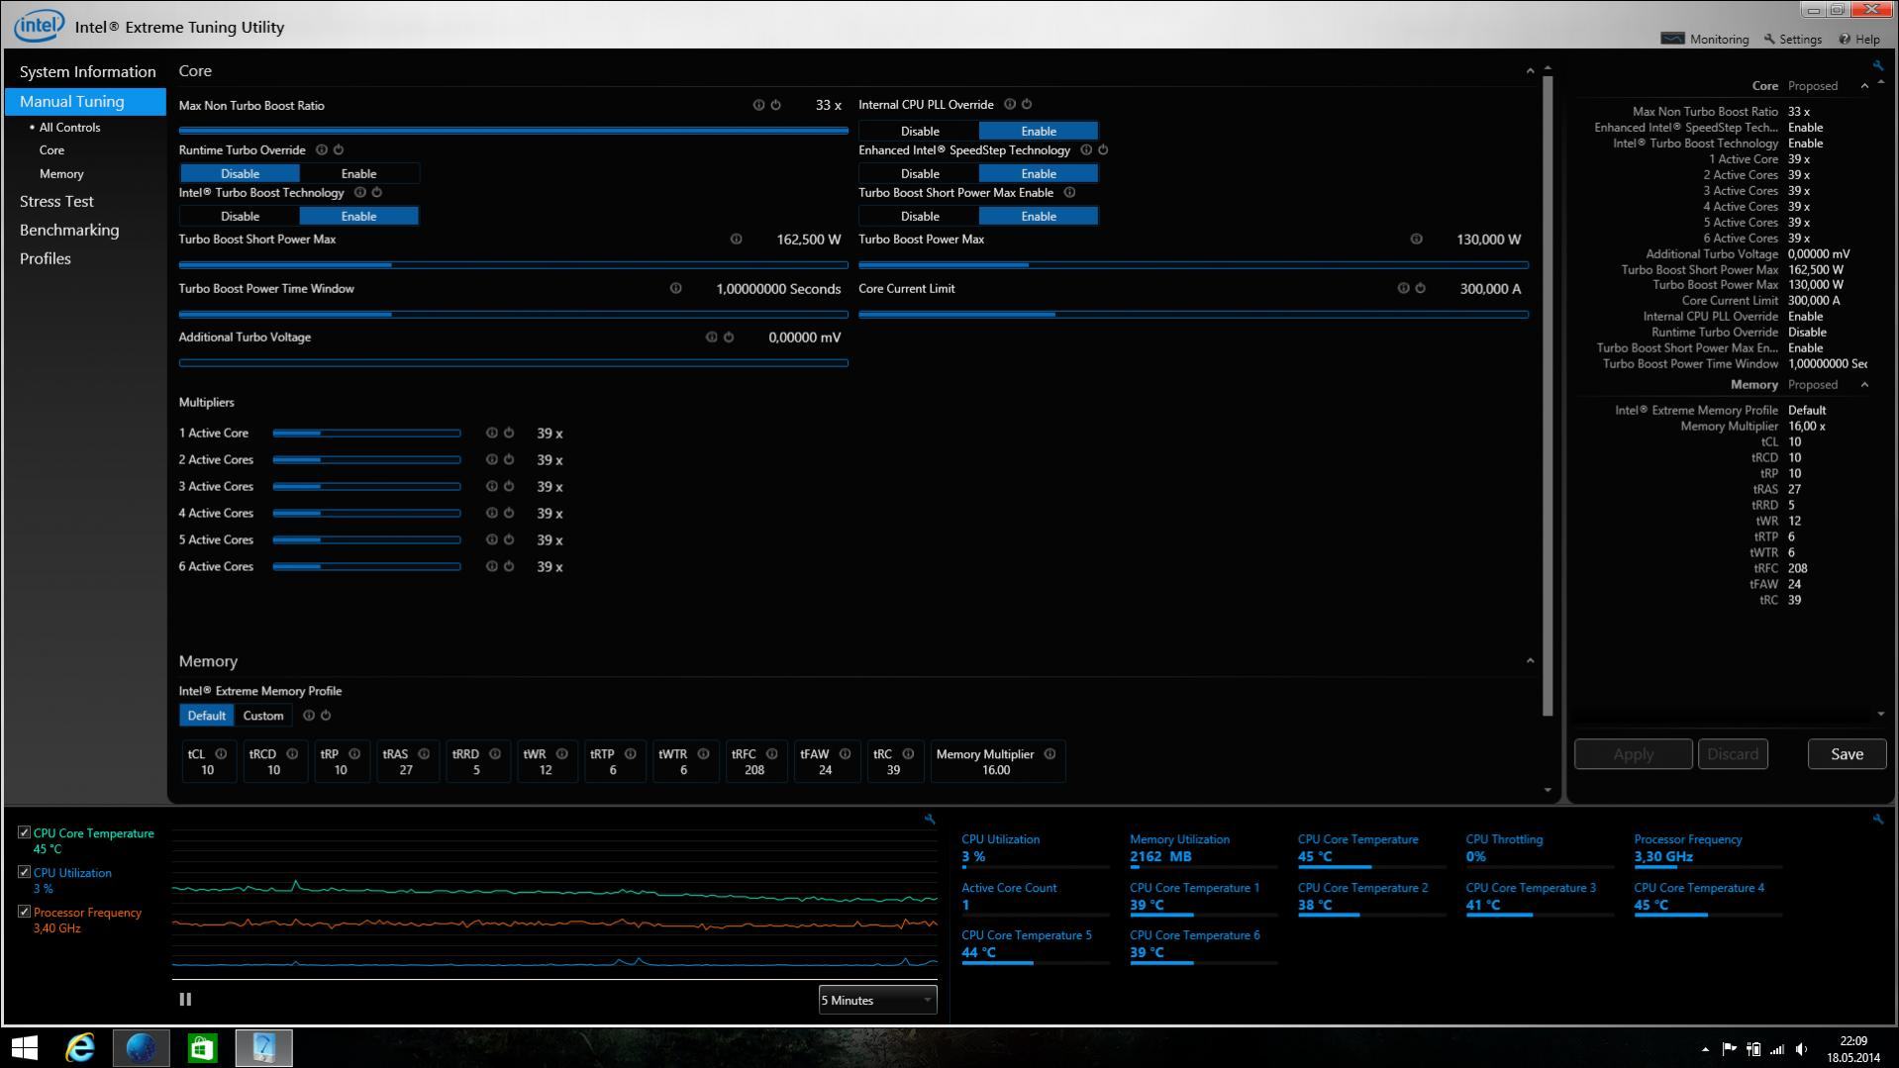Show info for Turbo Boost Power Time Window
The image size is (1899, 1068).
(675, 289)
